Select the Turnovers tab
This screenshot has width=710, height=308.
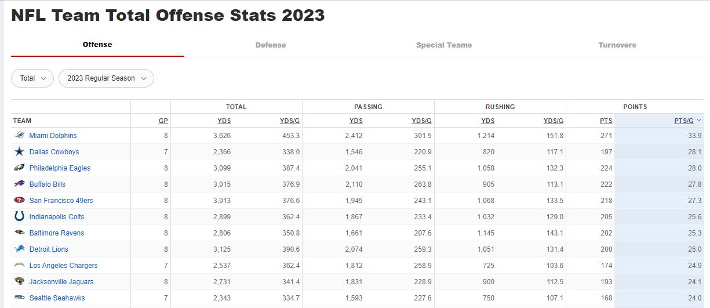pos(617,45)
